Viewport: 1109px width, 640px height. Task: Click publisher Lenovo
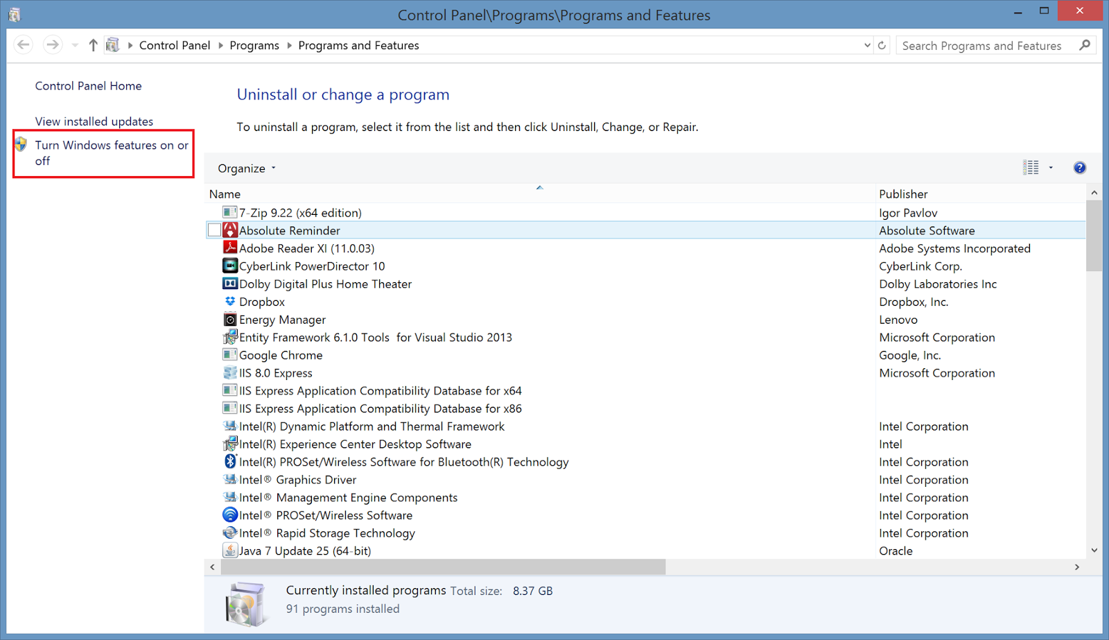pyautogui.click(x=898, y=320)
